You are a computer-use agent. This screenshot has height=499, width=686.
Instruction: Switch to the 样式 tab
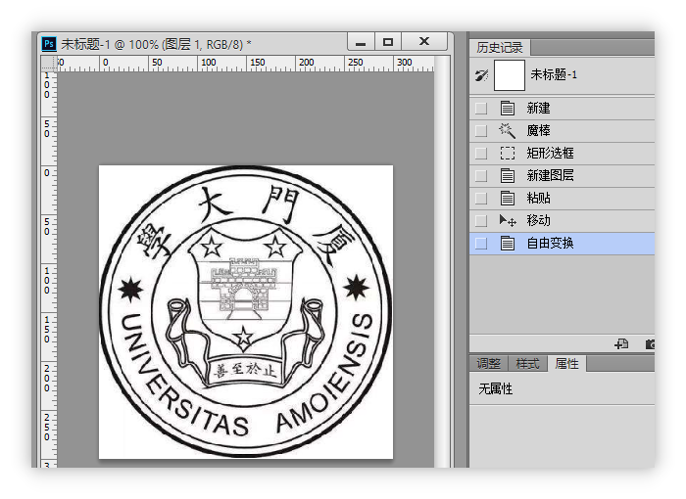pyautogui.click(x=527, y=364)
